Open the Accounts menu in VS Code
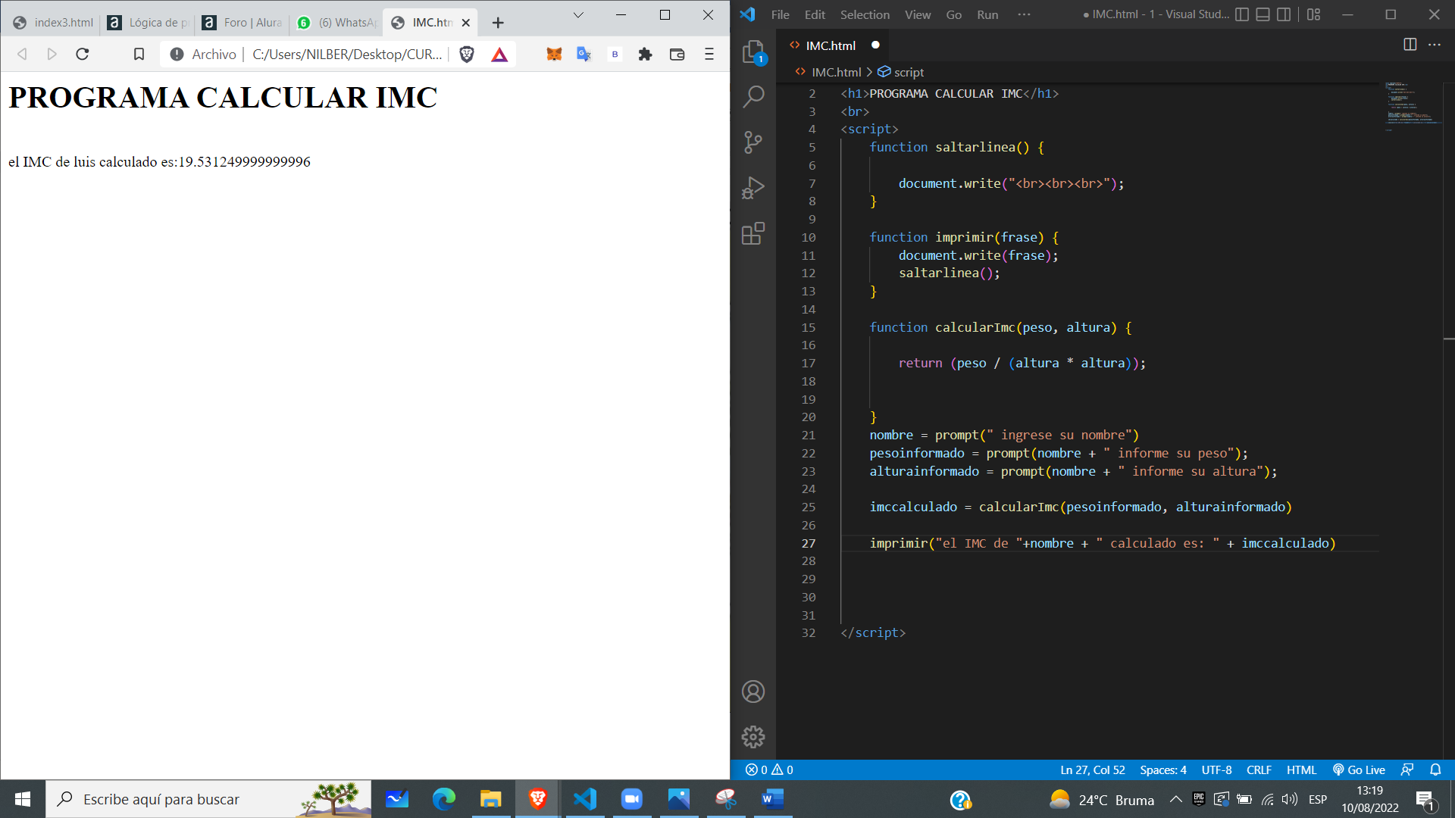Viewport: 1455px width, 818px height. click(x=753, y=692)
